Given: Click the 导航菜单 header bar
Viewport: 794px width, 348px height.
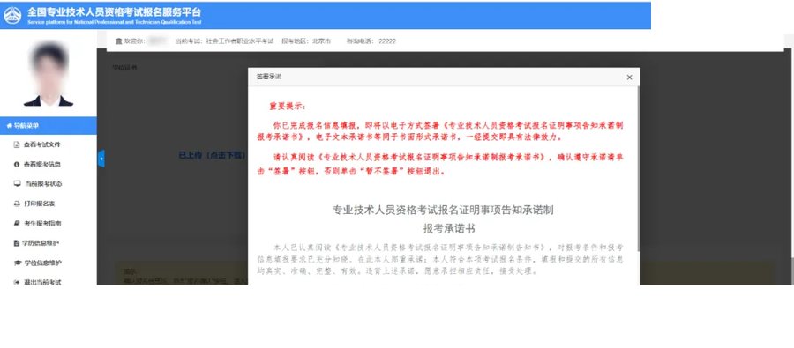Looking at the screenshot, I should 49,125.
